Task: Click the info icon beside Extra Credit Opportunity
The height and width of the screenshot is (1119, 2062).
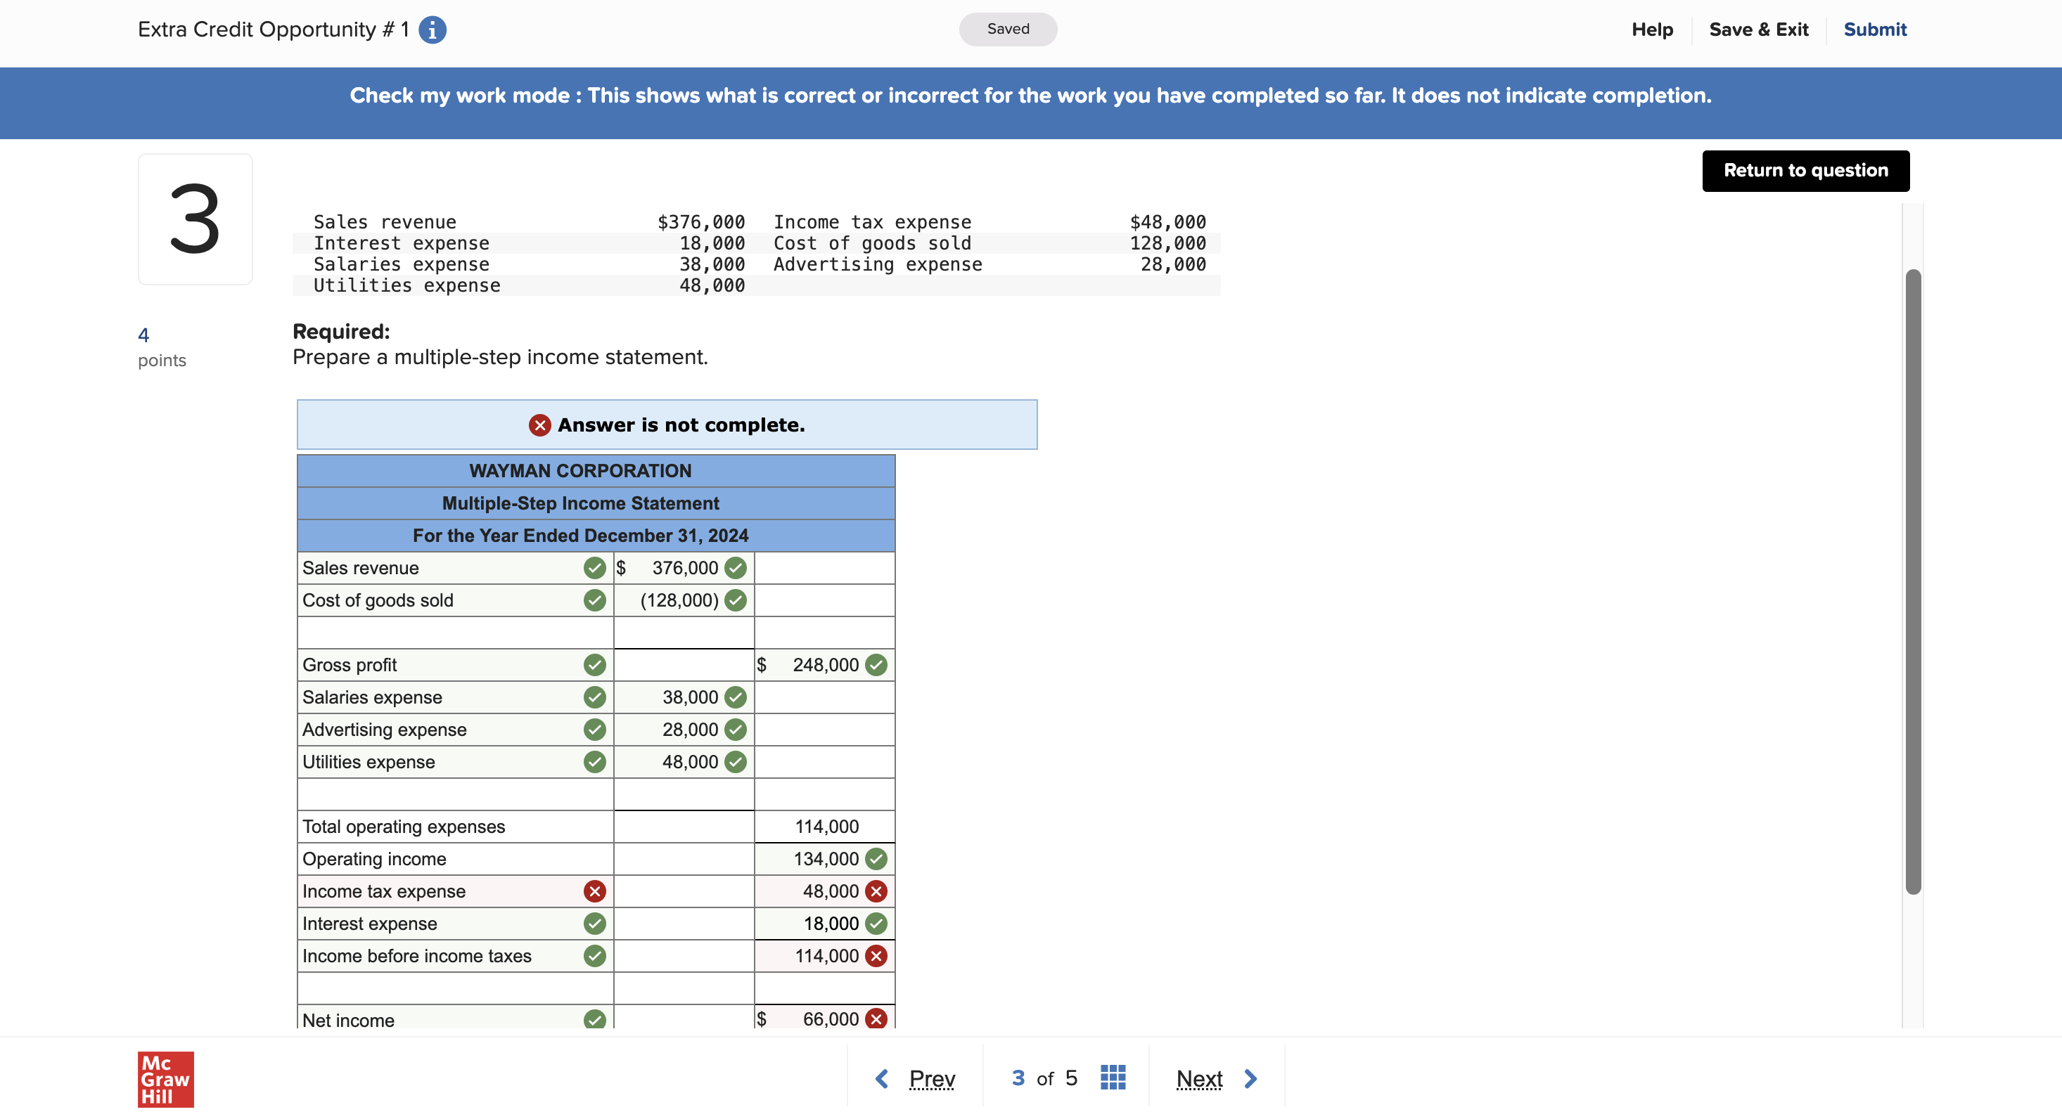Action: [433, 30]
